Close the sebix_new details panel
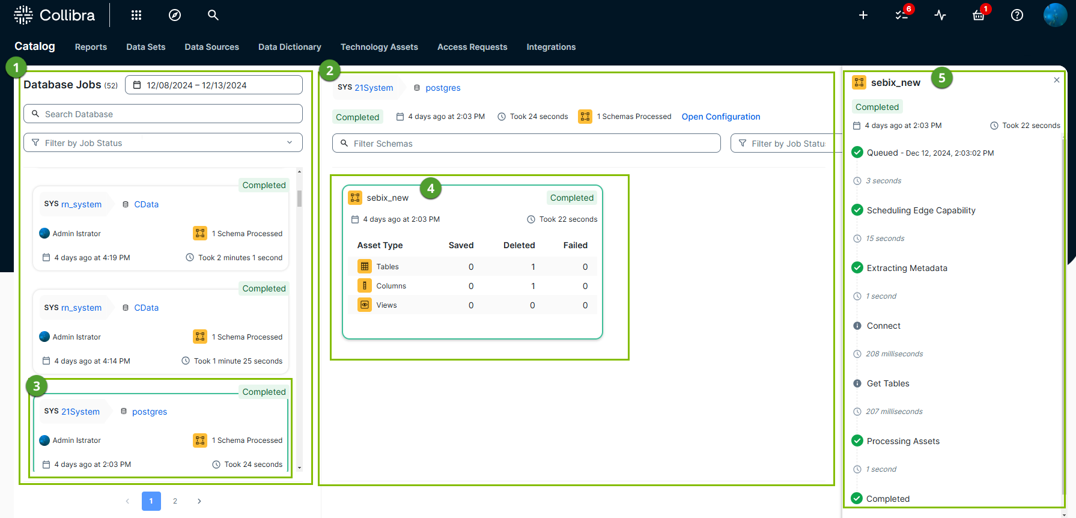The width and height of the screenshot is (1076, 518). point(1057,80)
